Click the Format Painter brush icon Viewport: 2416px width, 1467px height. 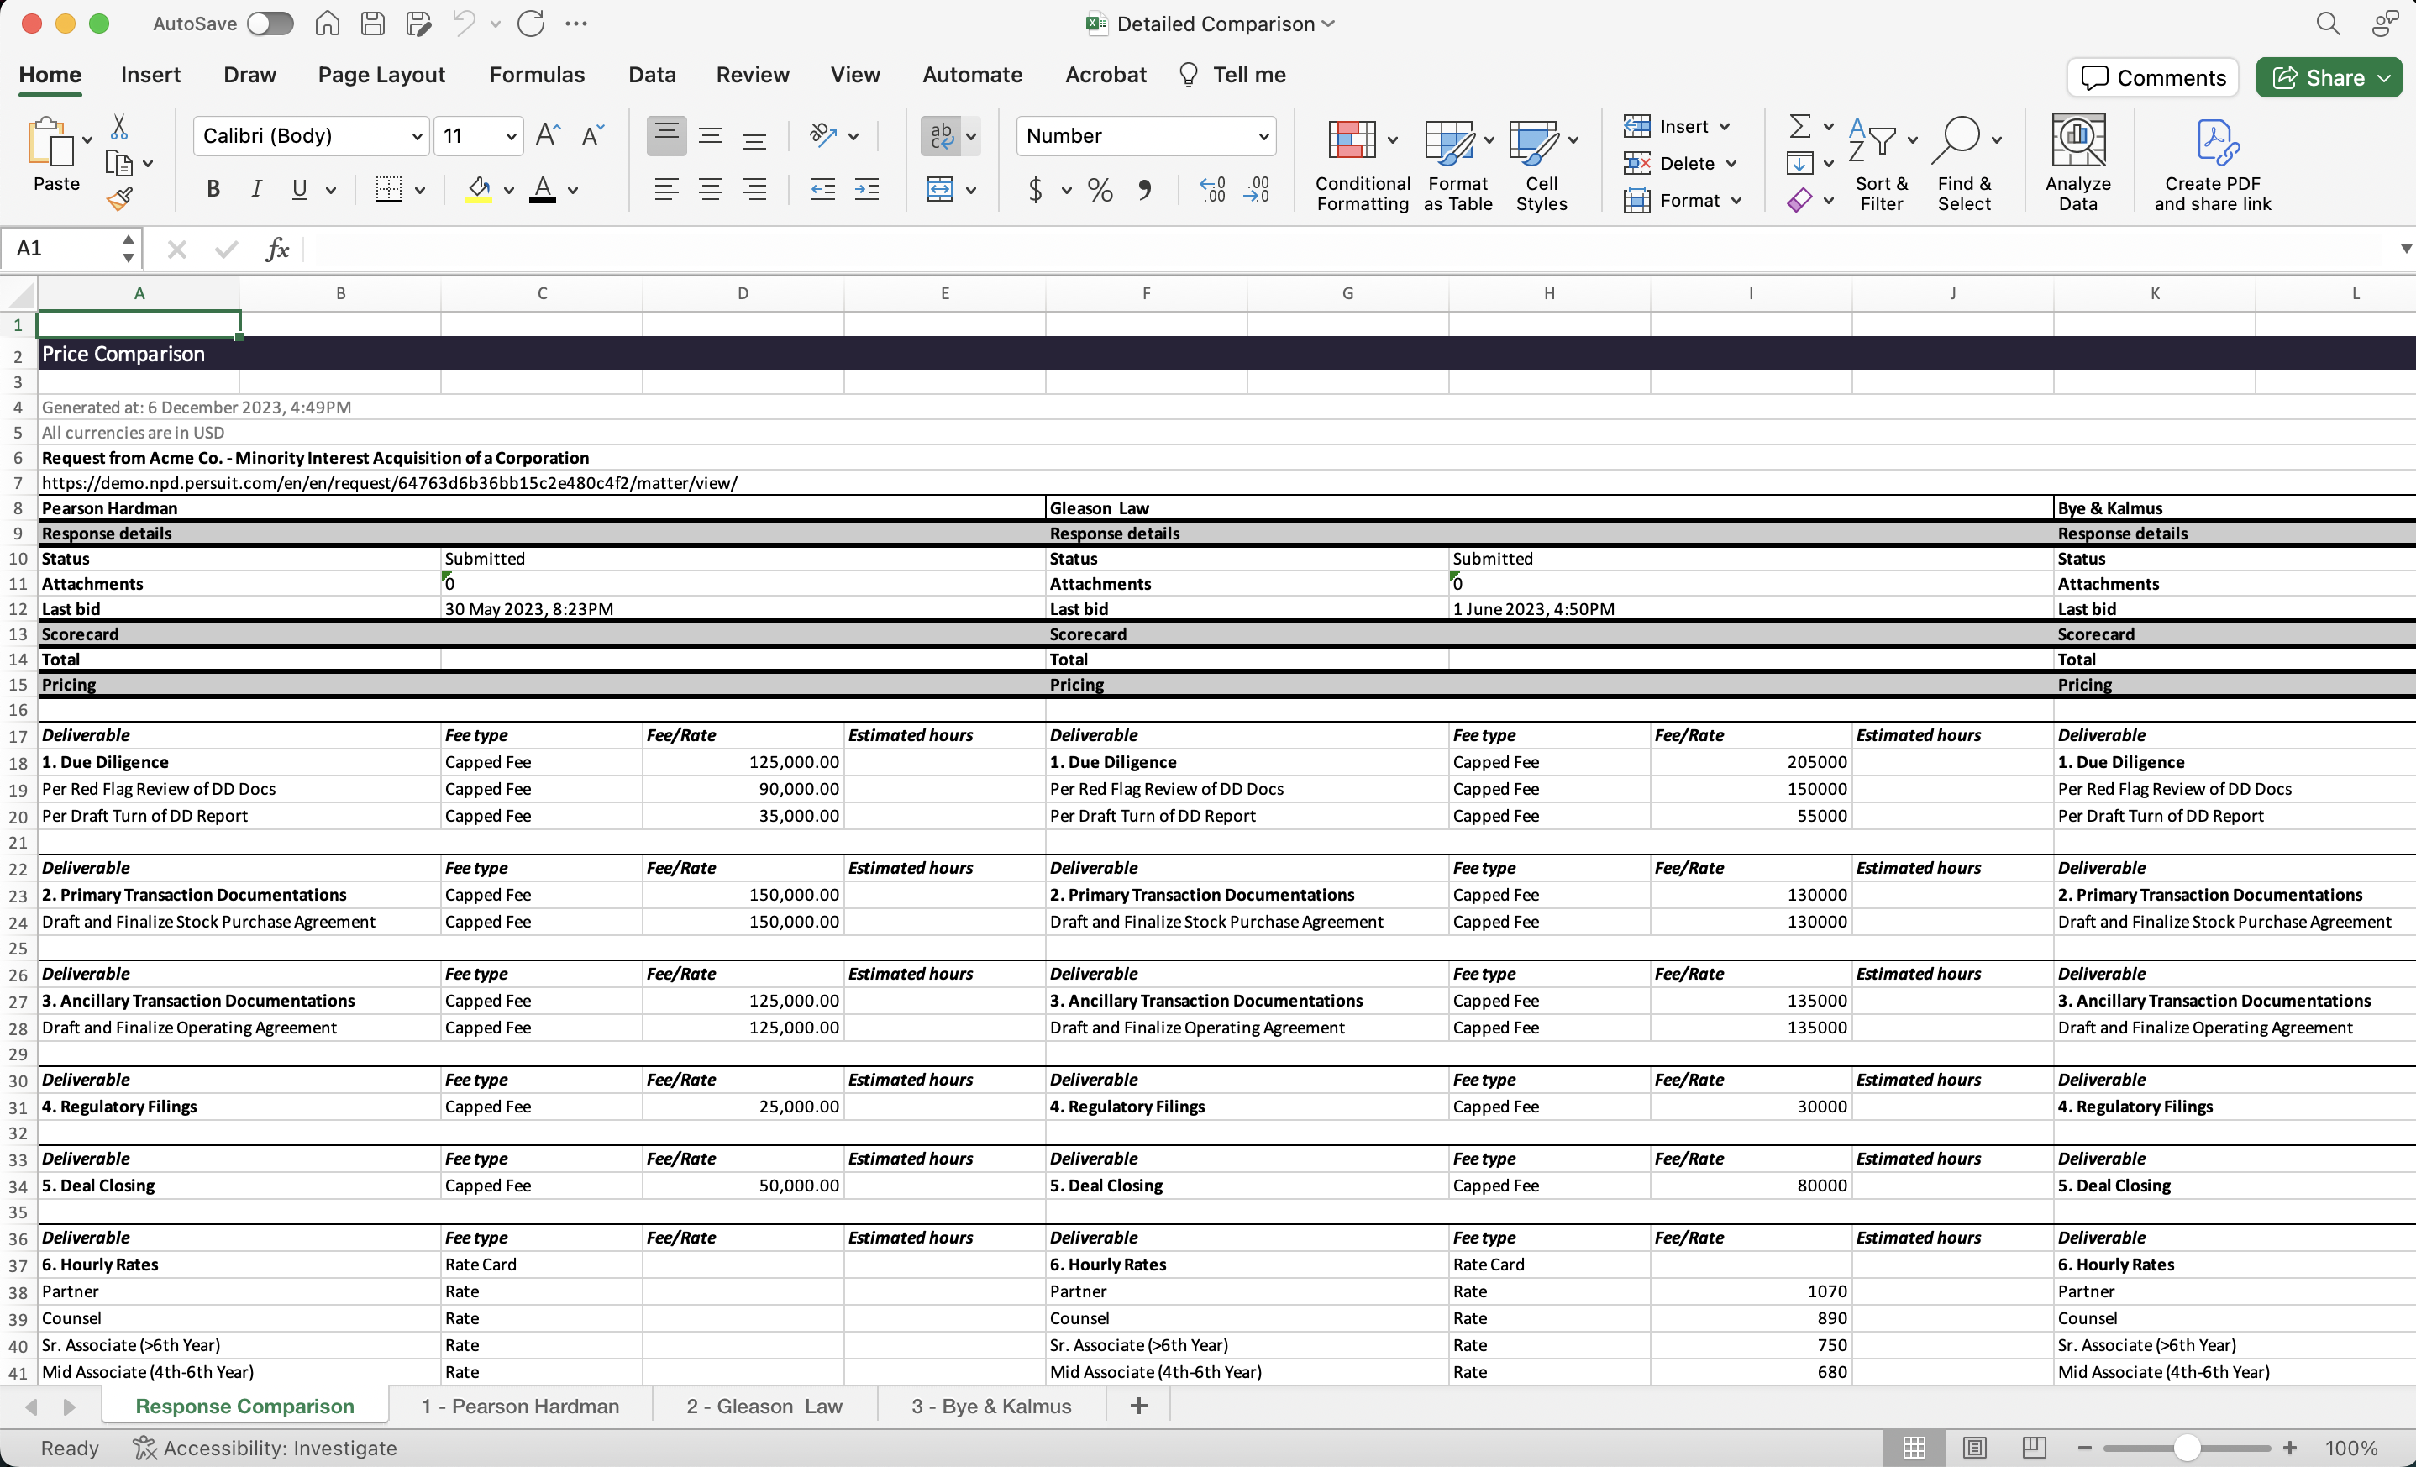pyautogui.click(x=118, y=199)
